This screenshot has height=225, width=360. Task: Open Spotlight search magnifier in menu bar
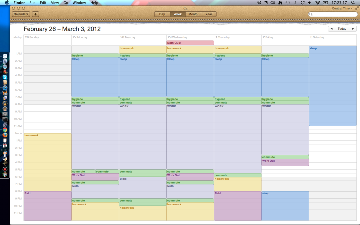(x=353, y=3)
